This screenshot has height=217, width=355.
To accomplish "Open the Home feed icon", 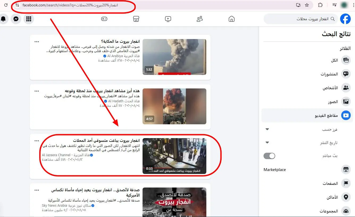I will tap(232, 19).
